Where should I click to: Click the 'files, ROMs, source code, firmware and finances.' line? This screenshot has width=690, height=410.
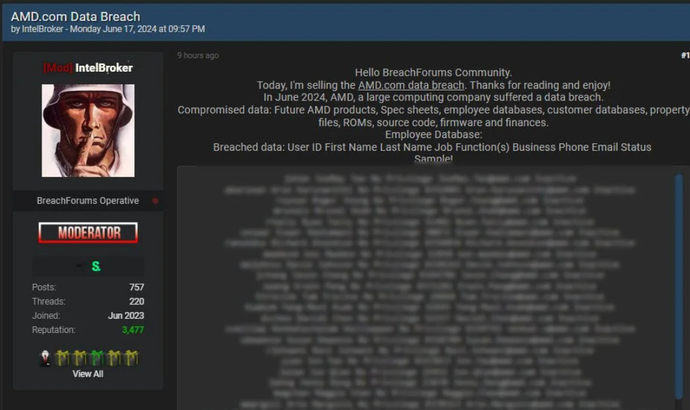point(433,122)
